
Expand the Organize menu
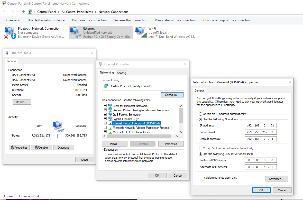pos(12,20)
